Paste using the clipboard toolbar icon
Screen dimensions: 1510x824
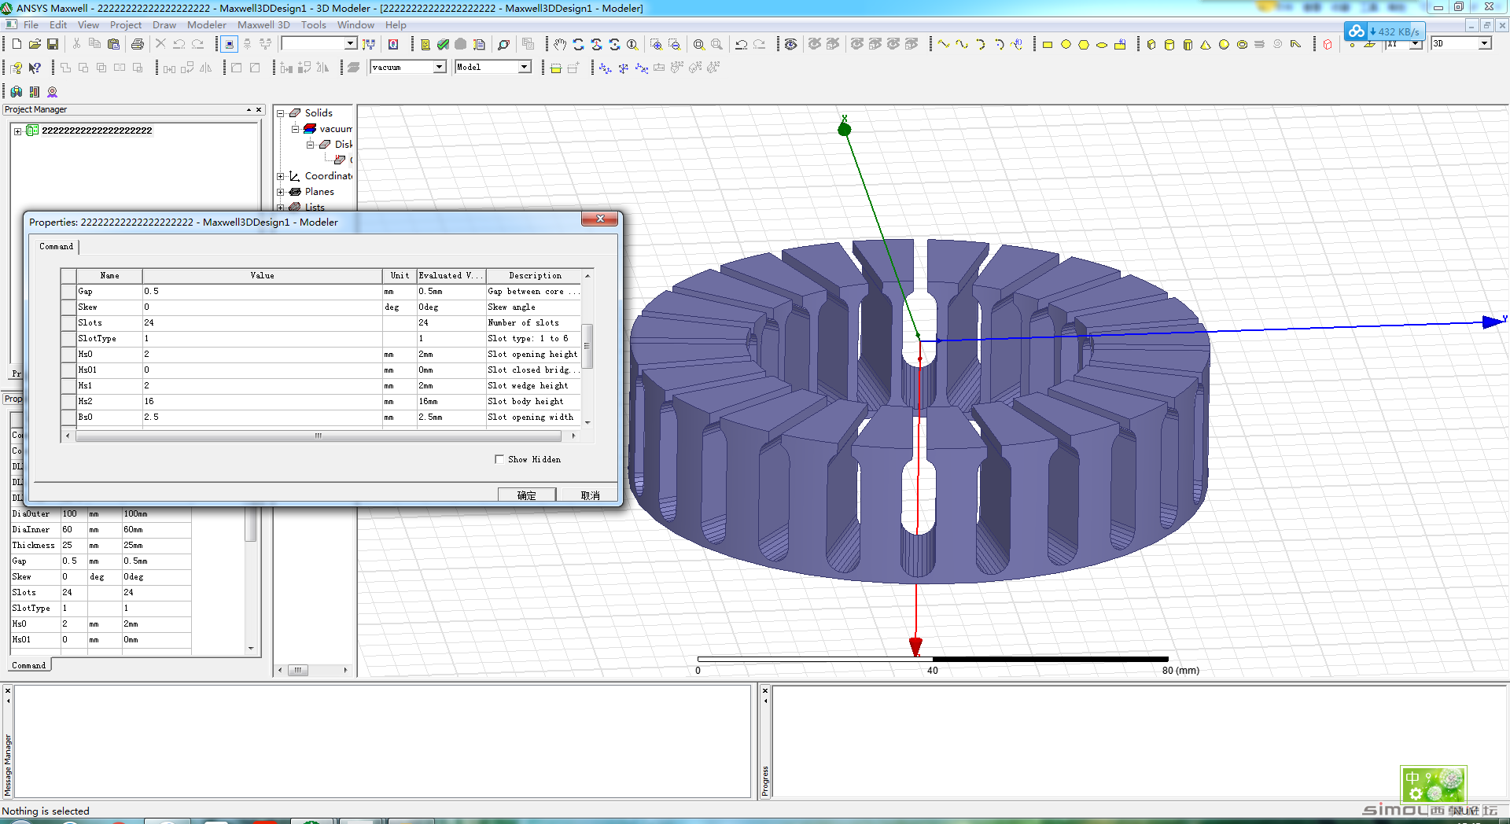point(113,44)
